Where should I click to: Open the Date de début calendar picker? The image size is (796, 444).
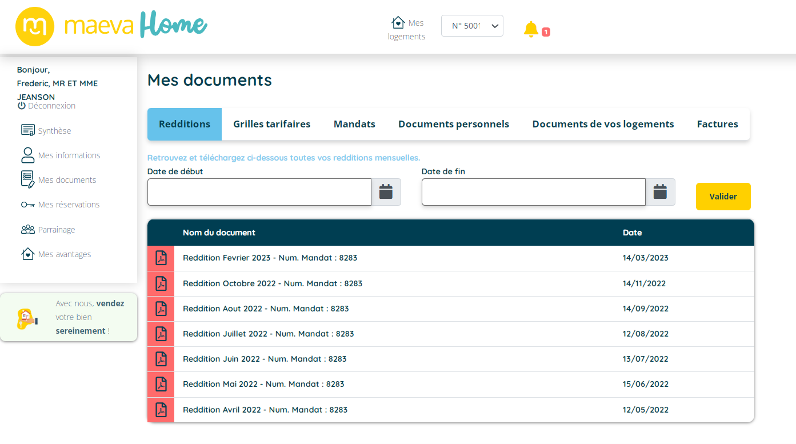[x=386, y=192]
